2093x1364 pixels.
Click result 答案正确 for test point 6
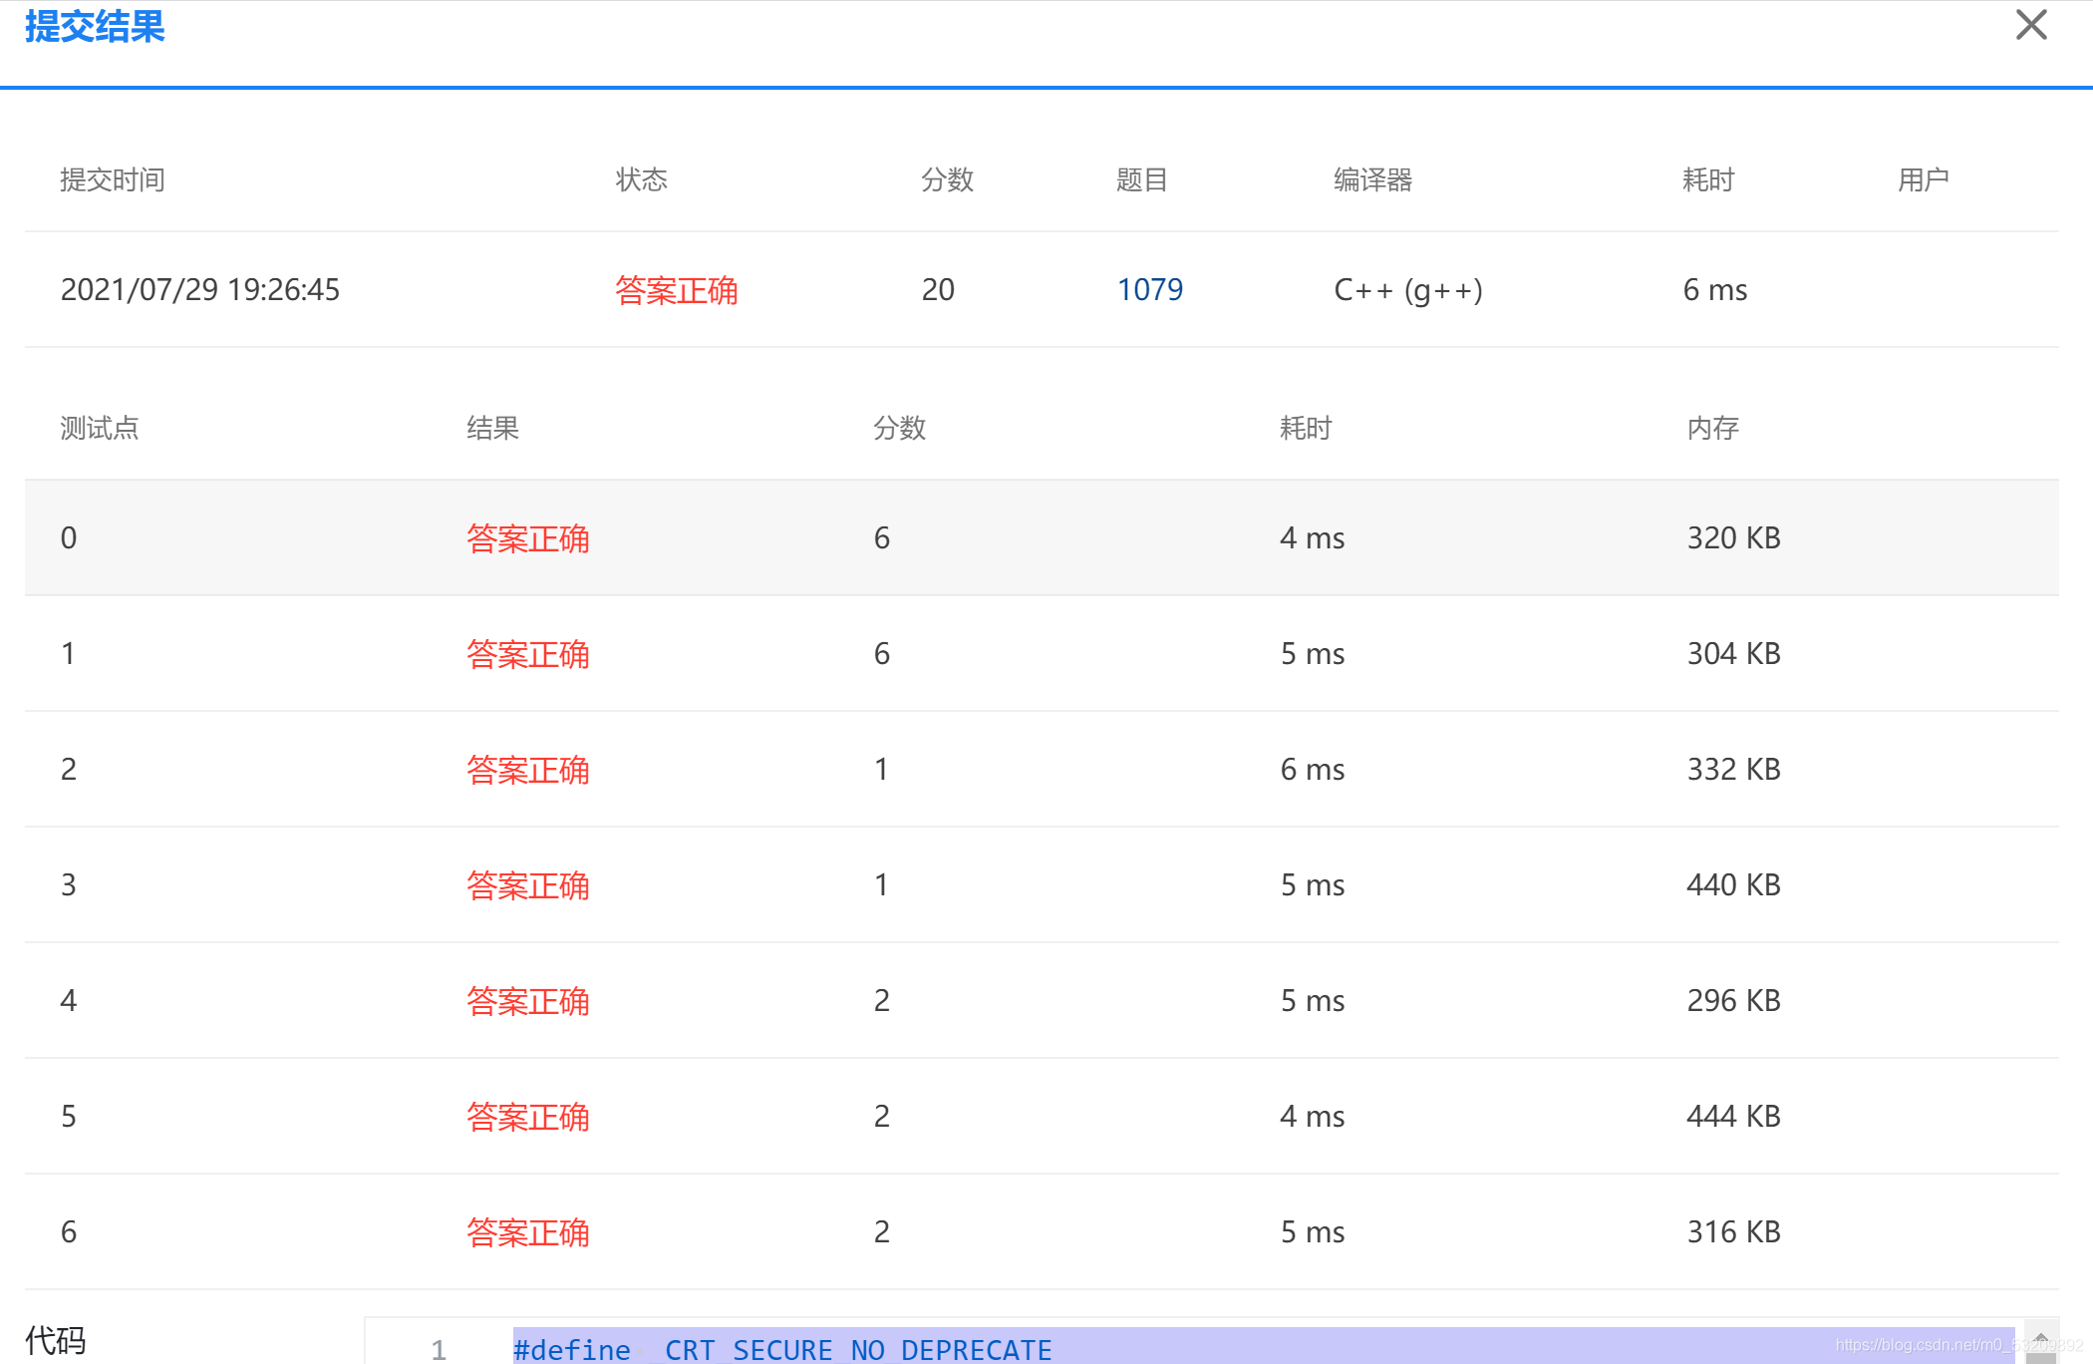click(528, 1232)
